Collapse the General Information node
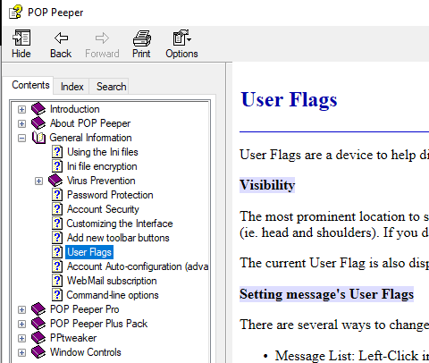Image resolution: width=429 pixels, height=363 pixels. click(21, 138)
